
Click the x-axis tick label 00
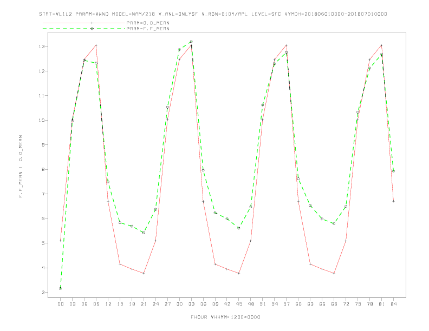61,304
